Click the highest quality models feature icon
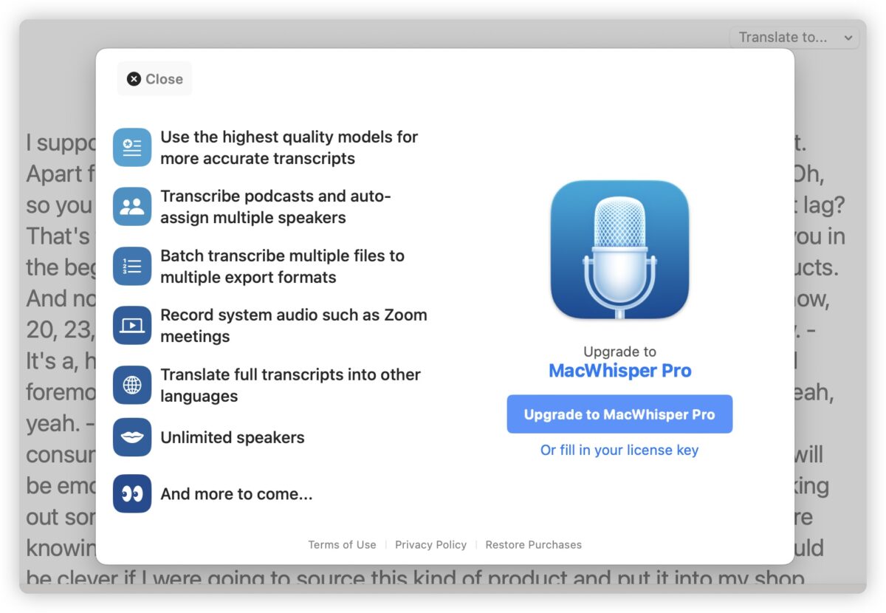The height and width of the screenshot is (613, 886). tap(132, 147)
